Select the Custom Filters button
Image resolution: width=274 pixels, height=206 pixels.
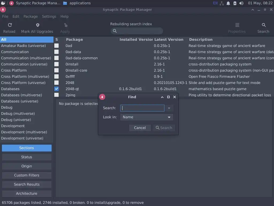click(x=27, y=175)
